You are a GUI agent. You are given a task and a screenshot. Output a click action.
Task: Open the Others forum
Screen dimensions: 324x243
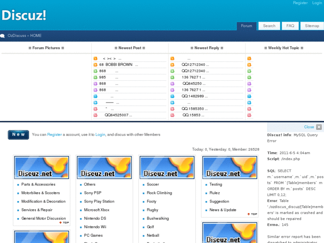click(90, 184)
